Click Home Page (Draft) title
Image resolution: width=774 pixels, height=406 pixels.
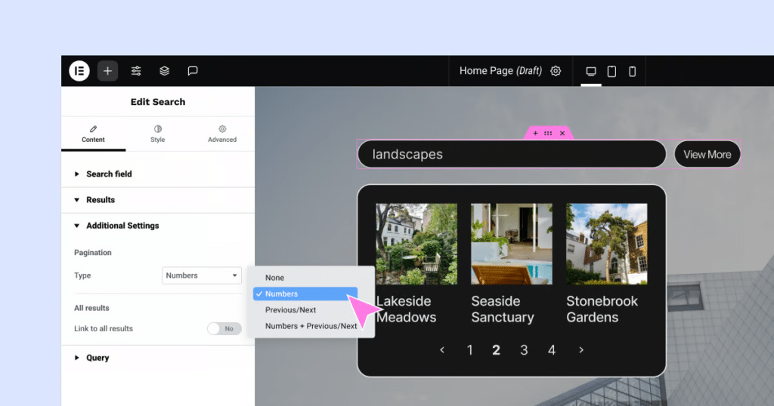coord(500,71)
